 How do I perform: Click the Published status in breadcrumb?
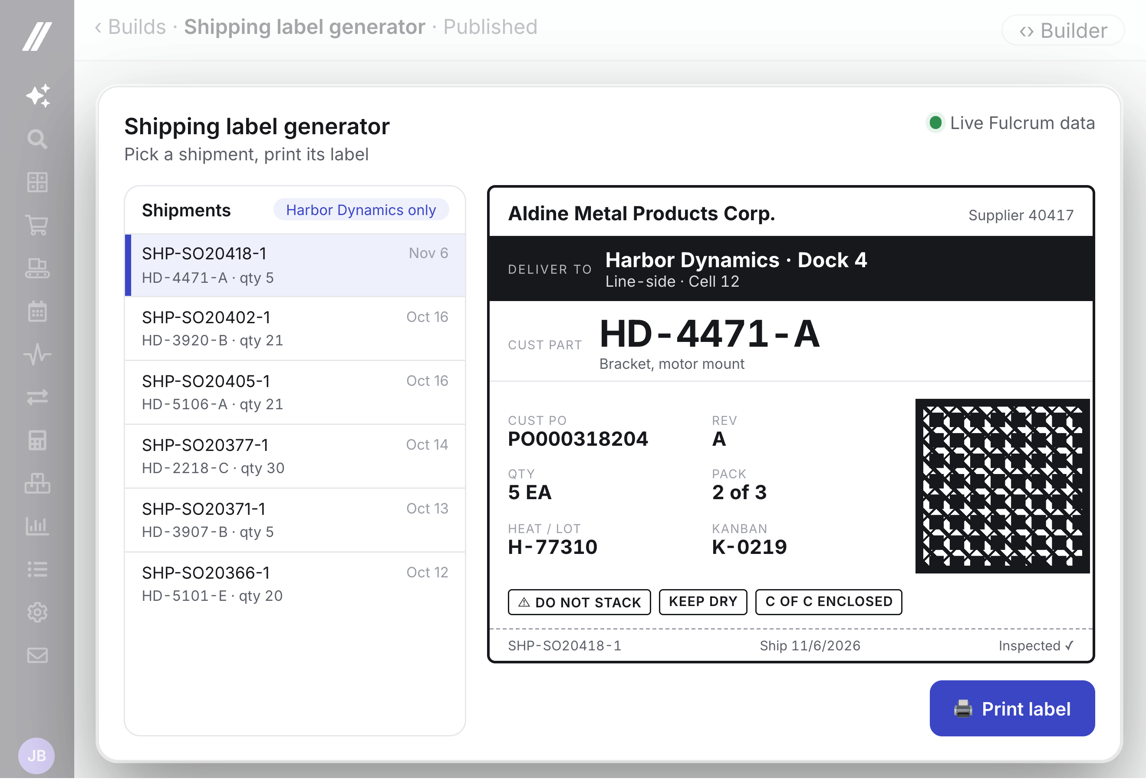pos(490,27)
